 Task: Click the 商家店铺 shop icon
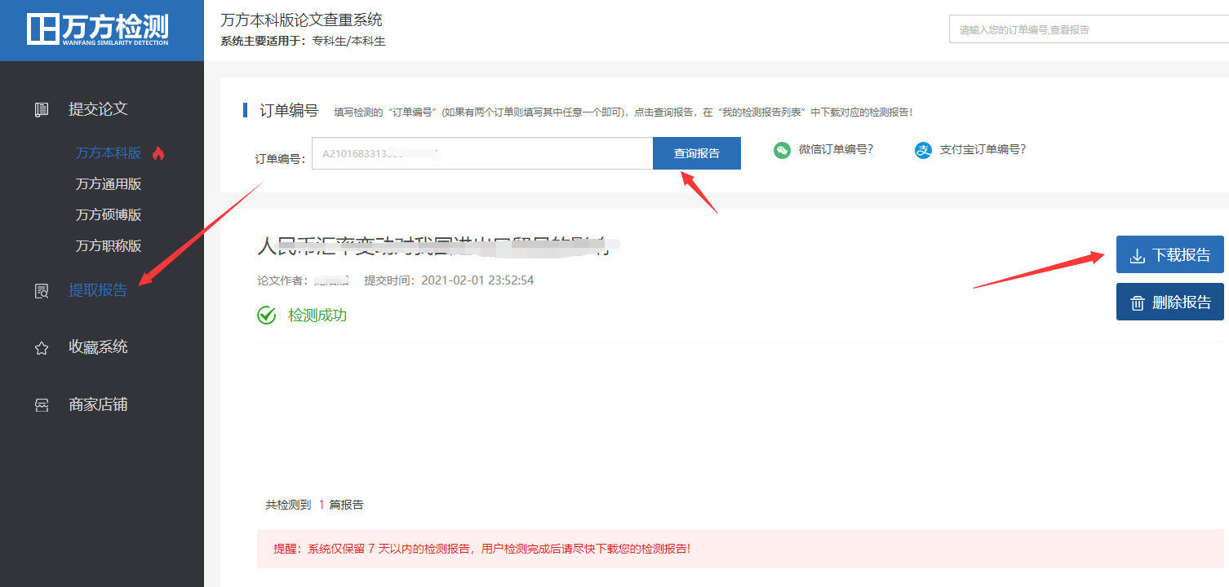click(x=42, y=405)
